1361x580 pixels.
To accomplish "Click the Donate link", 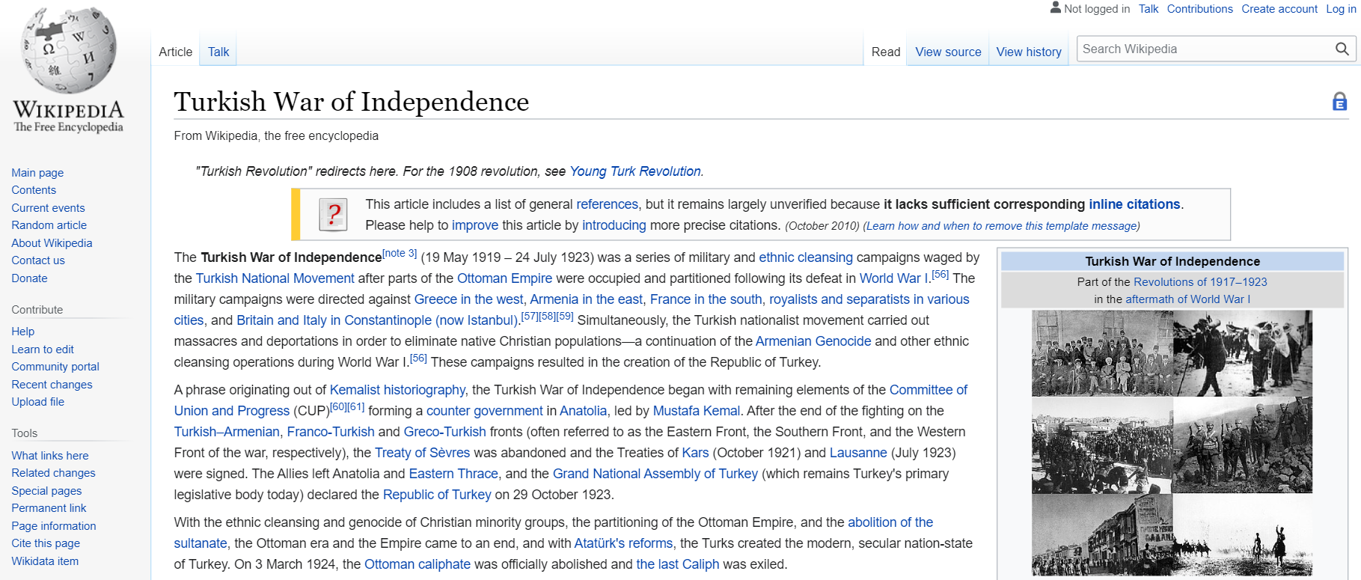I will coord(29,278).
